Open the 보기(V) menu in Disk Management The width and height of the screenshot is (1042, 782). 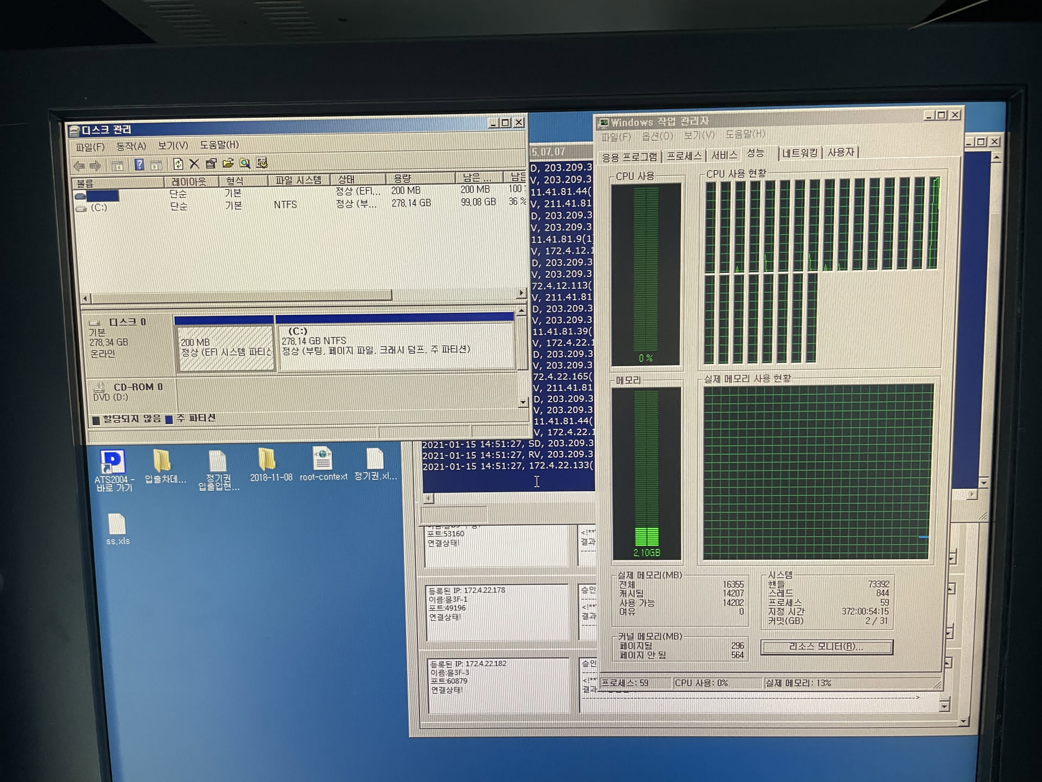(x=173, y=146)
